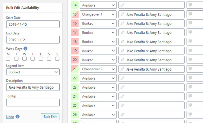203x123 pixels.
Task: Open the Booked dropdown for day 19
Action: (x=98, y=51)
